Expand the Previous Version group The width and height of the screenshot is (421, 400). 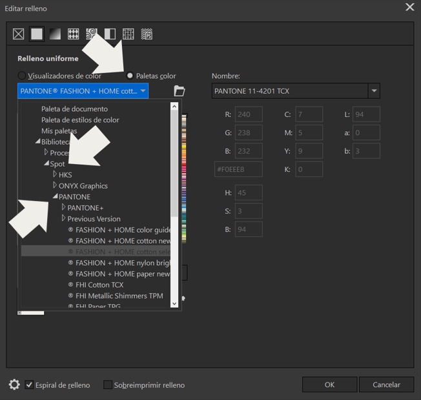tap(63, 218)
